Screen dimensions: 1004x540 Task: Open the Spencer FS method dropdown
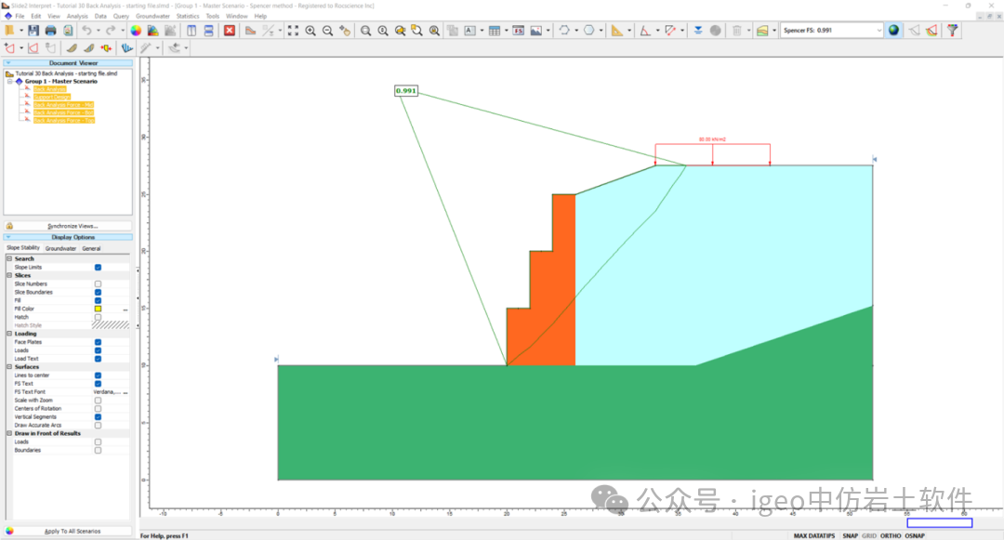tap(878, 31)
